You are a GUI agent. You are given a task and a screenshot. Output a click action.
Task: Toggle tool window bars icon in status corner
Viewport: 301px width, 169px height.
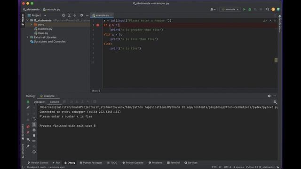23,167
